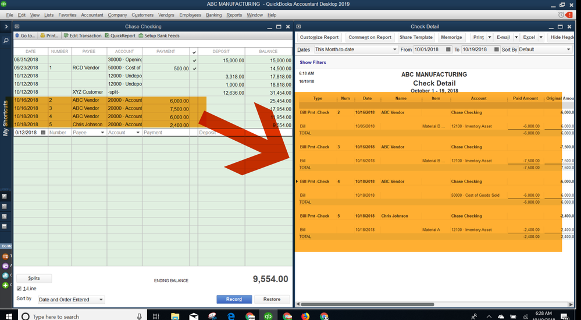Open the E-mail dropdown arrow
The width and height of the screenshot is (581, 320).
(x=516, y=37)
